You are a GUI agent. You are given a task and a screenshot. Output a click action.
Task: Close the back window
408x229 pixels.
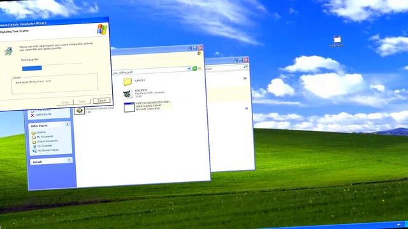click(x=245, y=60)
